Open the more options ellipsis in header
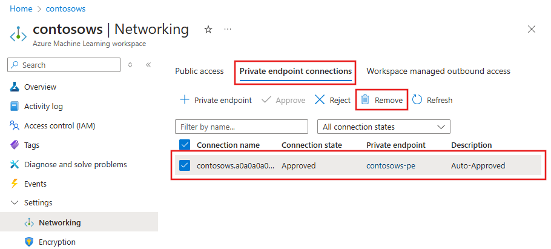Screen dimensions: 551x249 click(228, 29)
